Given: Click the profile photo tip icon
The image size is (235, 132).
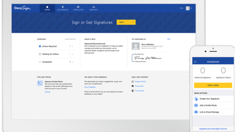Looking at the screenshot, I should pos(40,83).
